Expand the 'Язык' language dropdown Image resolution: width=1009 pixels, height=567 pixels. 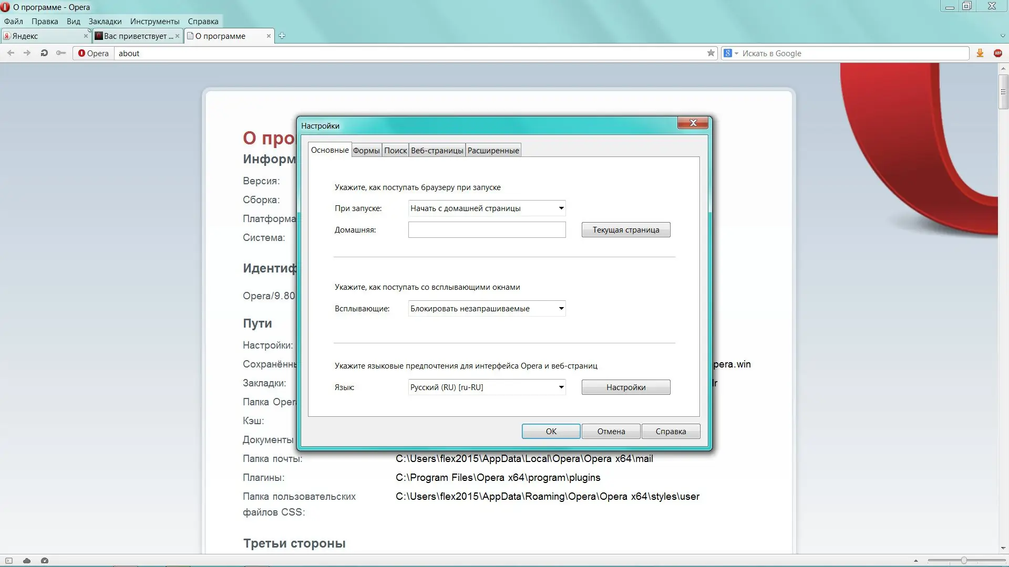561,387
